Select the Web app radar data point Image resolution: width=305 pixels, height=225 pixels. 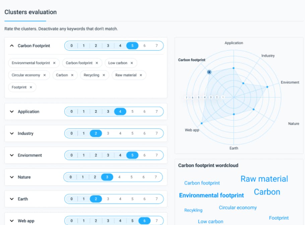tap(202, 123)
